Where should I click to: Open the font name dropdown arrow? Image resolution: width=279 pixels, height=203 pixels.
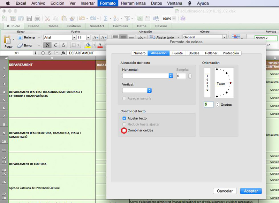tap(74, 38)
